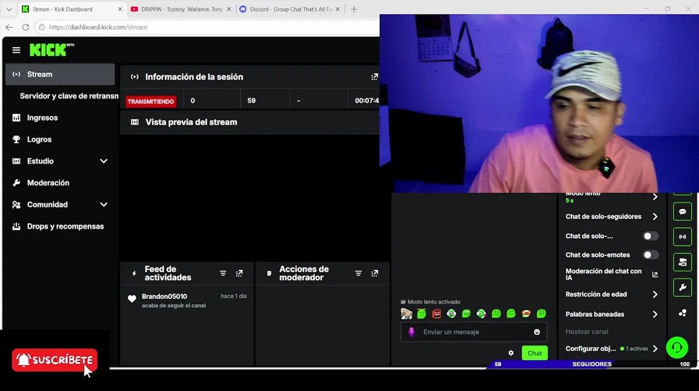
Task: Click the 'hace 1 día' timestamp
Action: tap(233, 297)
